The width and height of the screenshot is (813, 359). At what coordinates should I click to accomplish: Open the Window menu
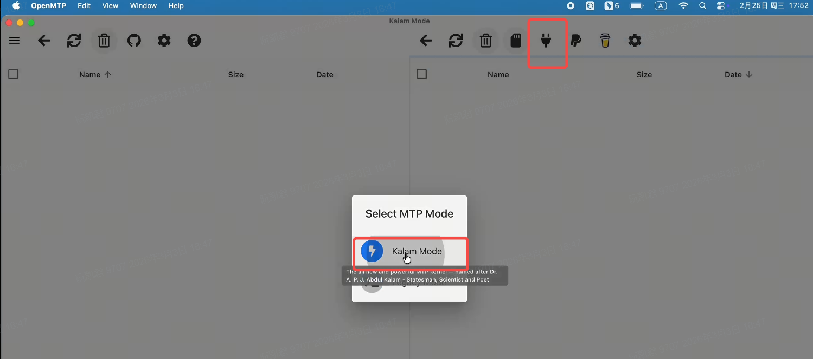(143, 6)
